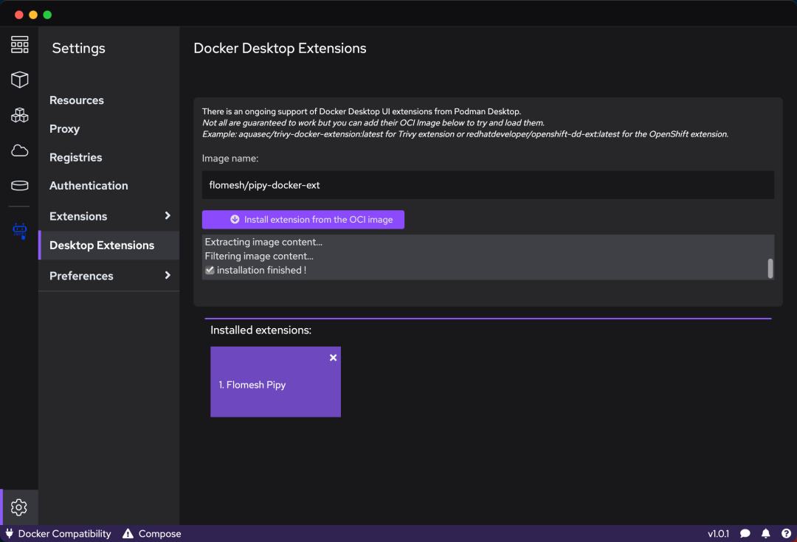The width and height of the screenshot is (797, 542).
Task: Switch to the Resources settings page
Action: pos(77,100)
